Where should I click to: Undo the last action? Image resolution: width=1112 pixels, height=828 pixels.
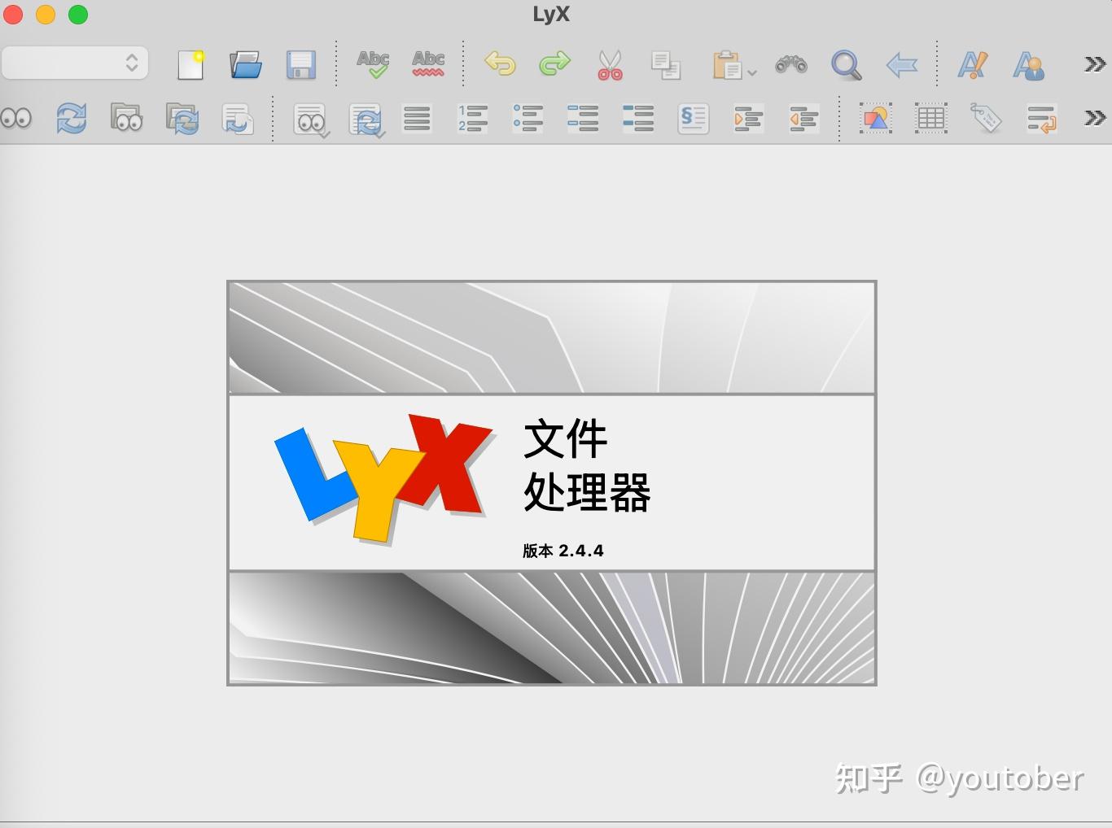500,63
